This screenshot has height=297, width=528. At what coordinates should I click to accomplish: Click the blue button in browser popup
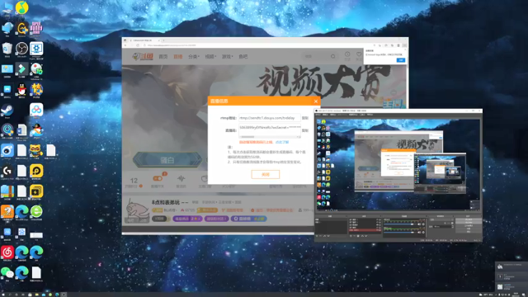click(401, 60)
